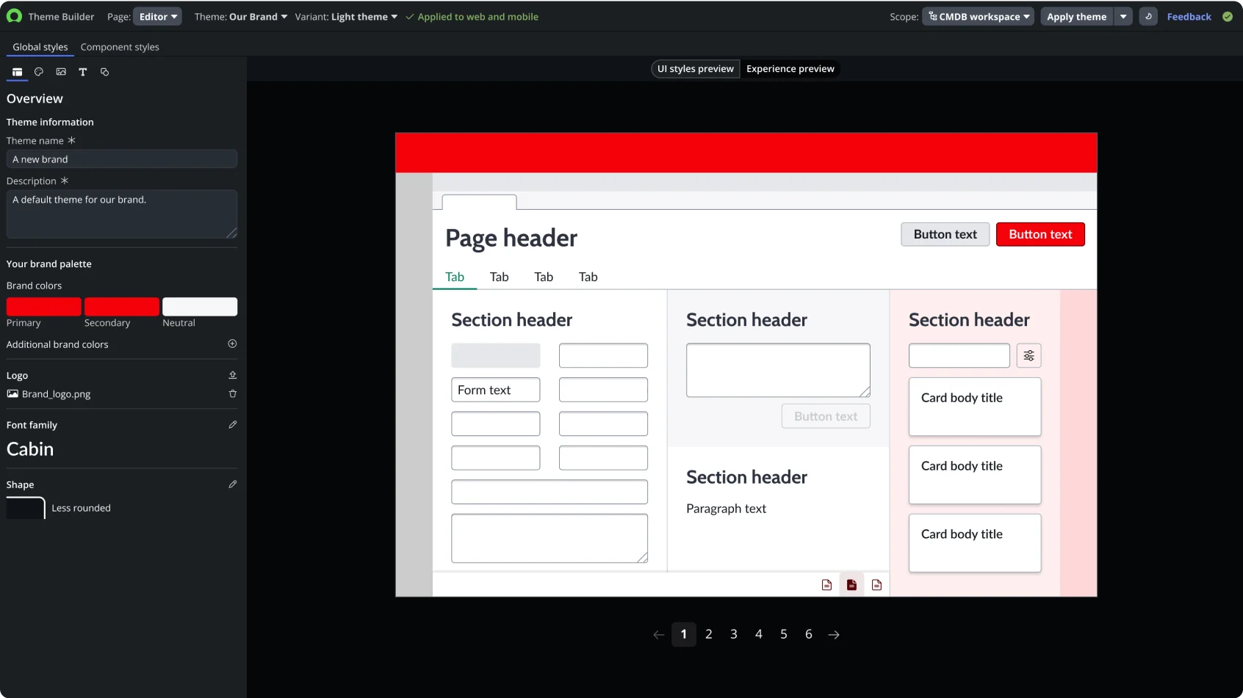The height and width of the screenshot is (698, 1243).
Task: Open the Theme Our Brand dropdown
Action: [x=258, y=16]
